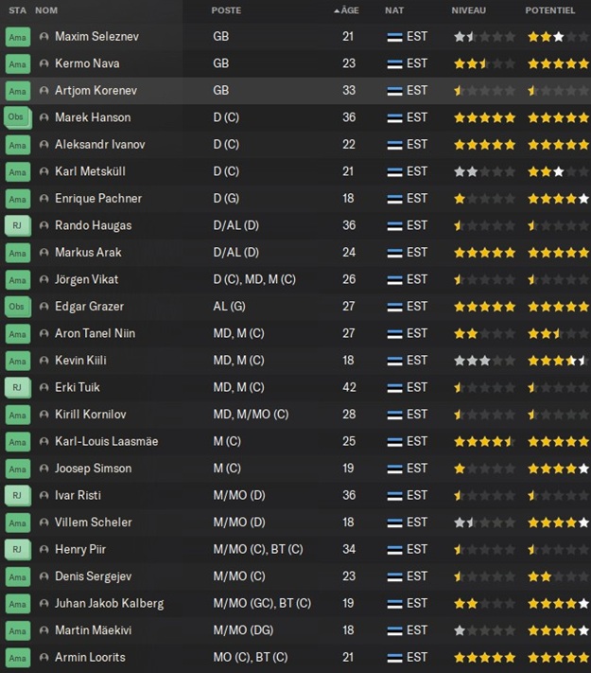This screenshot has height=673, width=591.
Task: Click the person icon next to Markus Arak
Action: pos(43,253)
